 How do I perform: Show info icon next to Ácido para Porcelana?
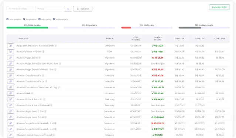tap(56, 46)
